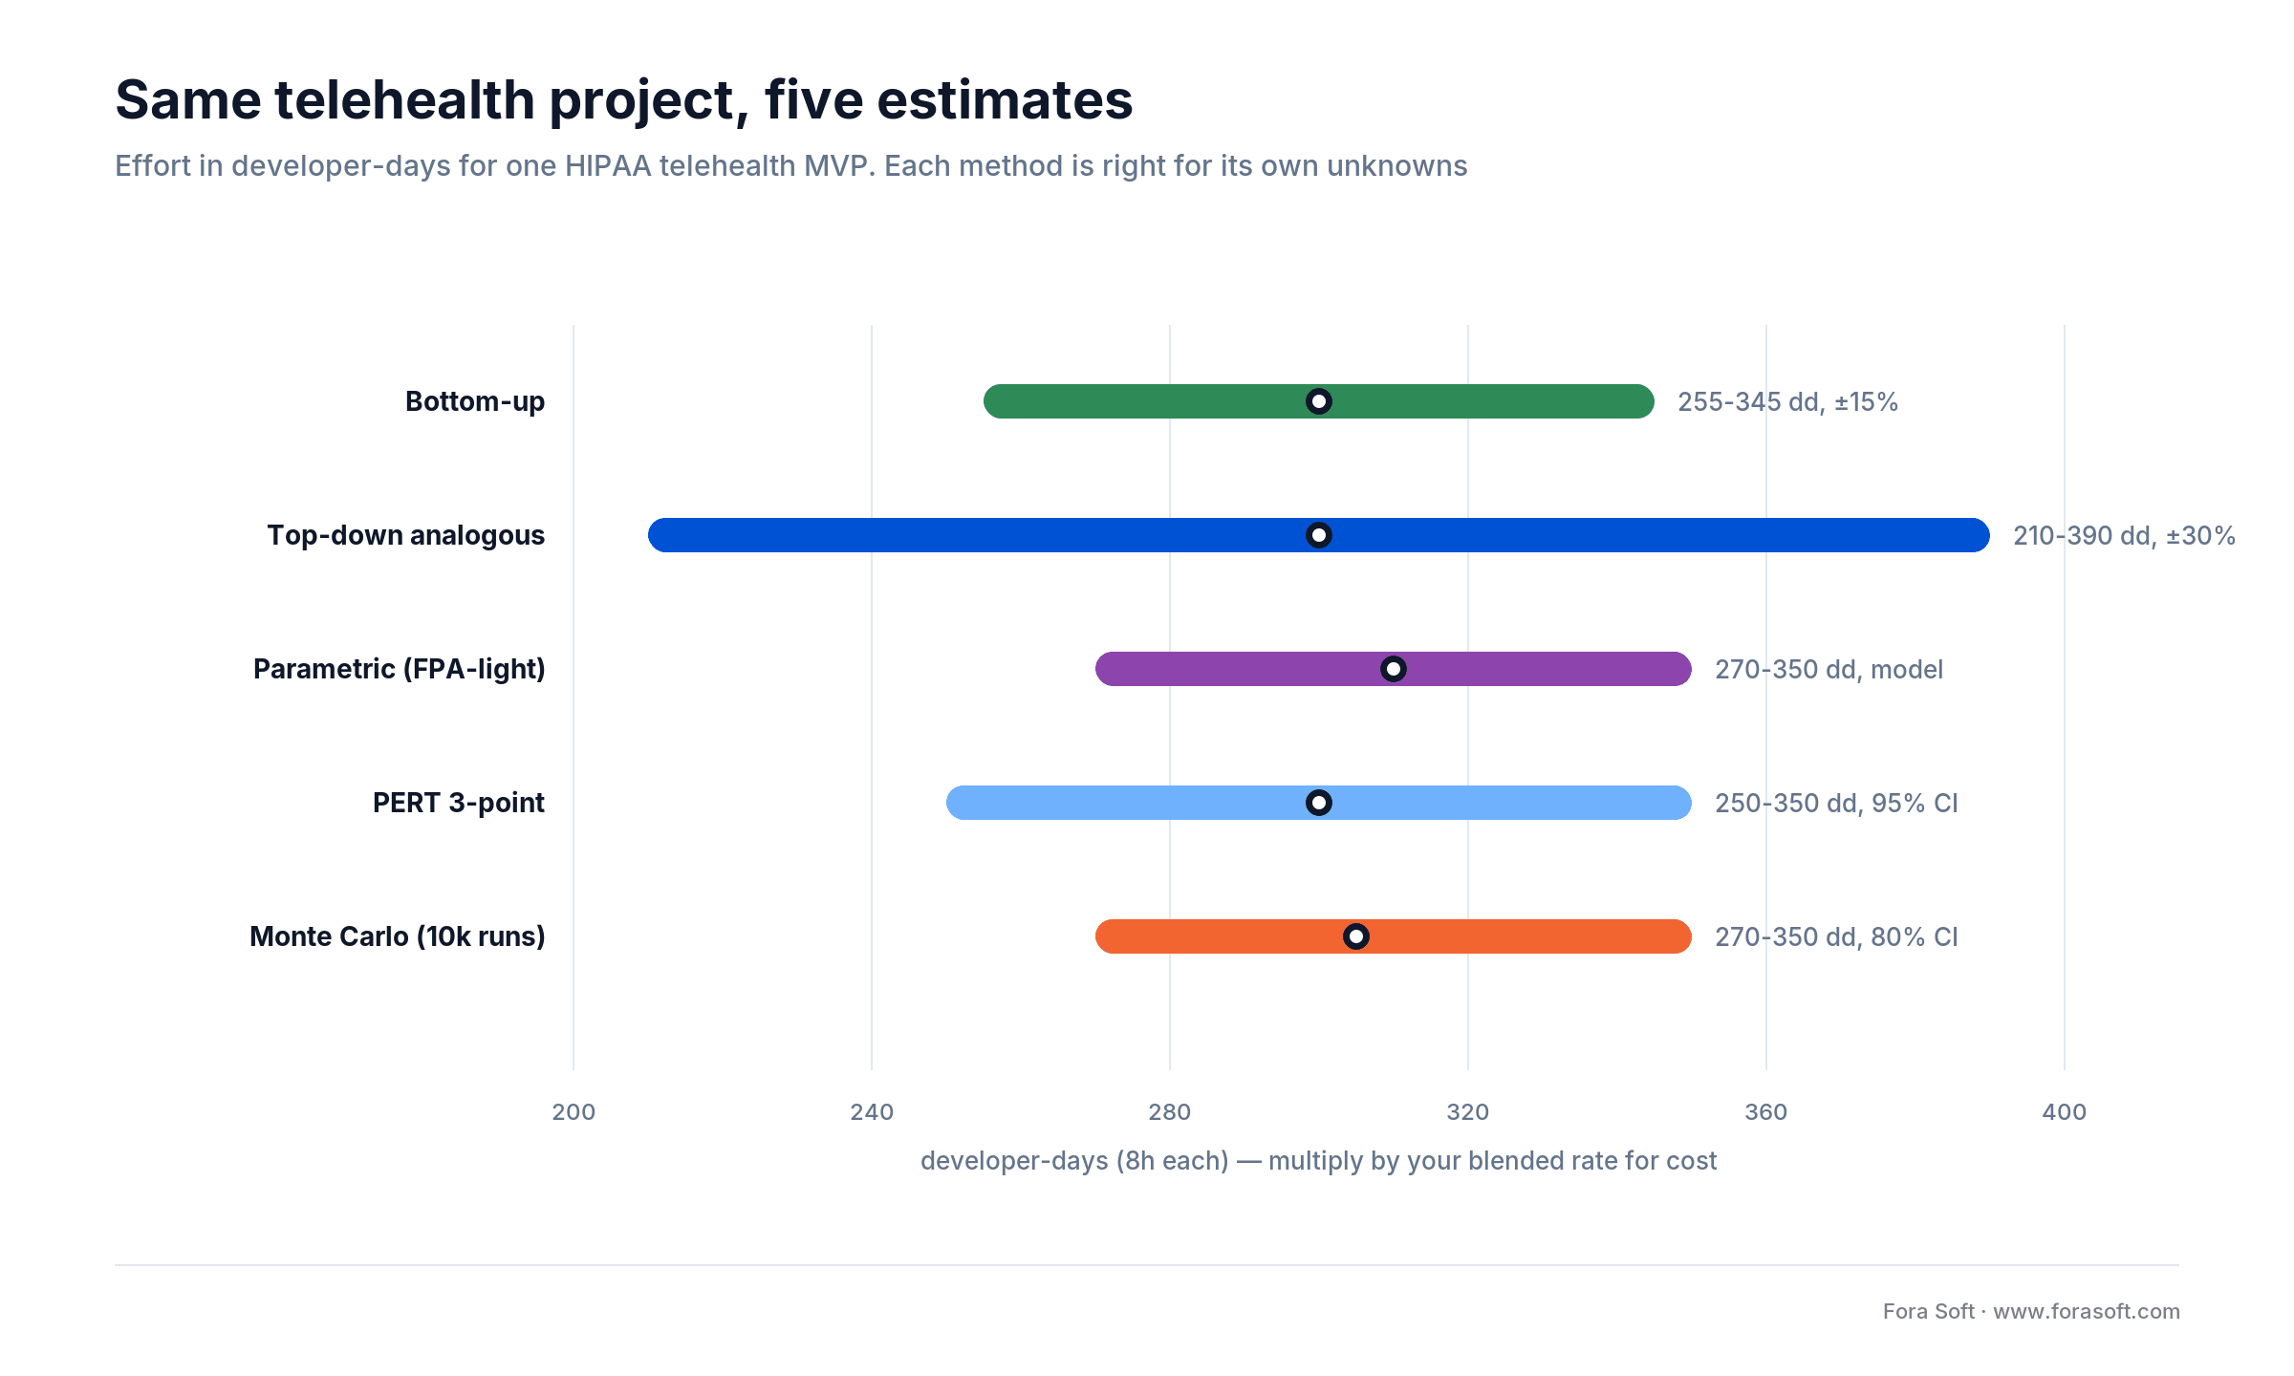Click the '270-350 dd, 80% CI' annotation
Viewport: 2294px width, 1376px height.
point(1836,937)
